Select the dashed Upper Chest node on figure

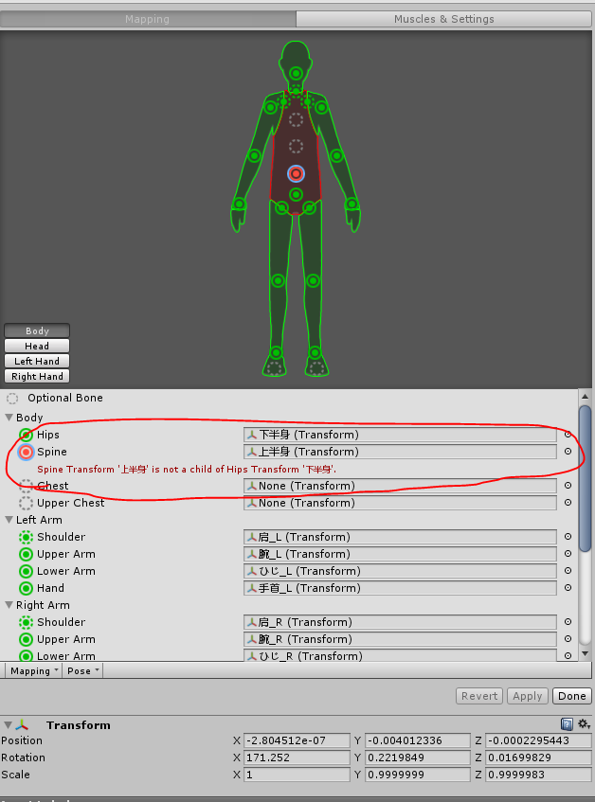pos(296,120)
